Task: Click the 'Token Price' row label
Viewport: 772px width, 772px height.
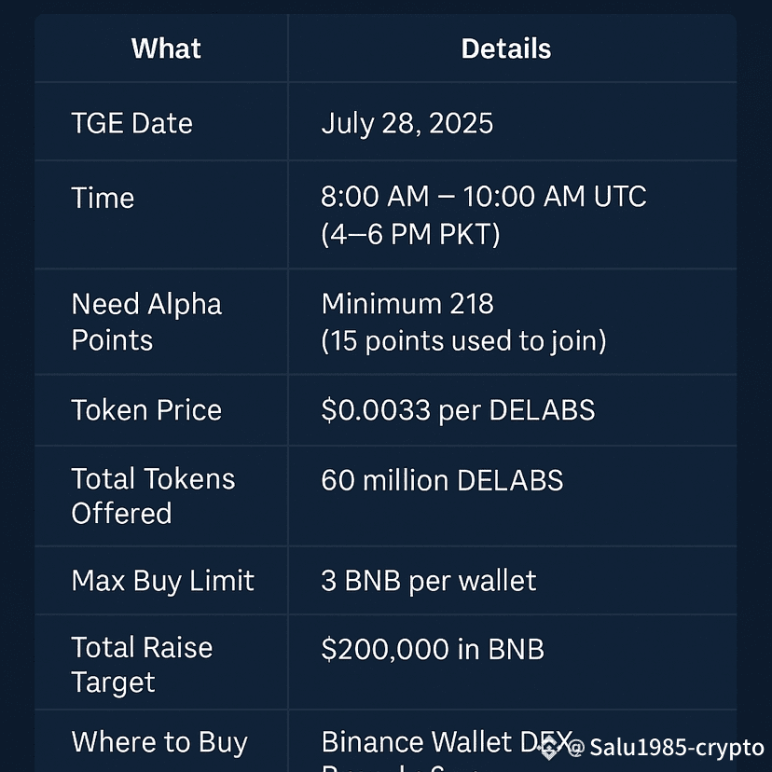Action: click(146, 409)
